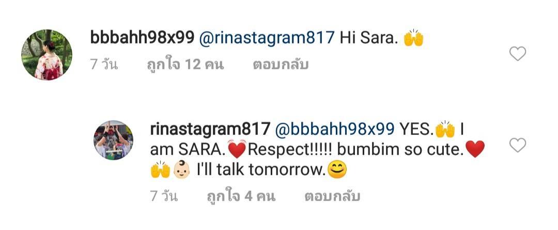Select the 7 วัน timestamp under first comment

tap(104, 65)
